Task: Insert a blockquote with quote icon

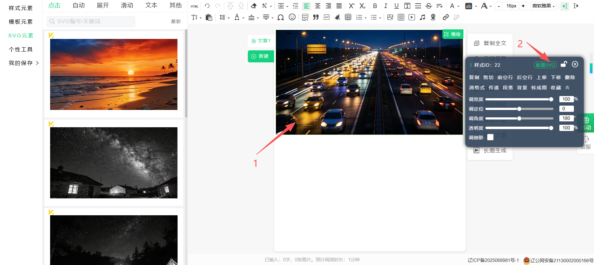Action: coord(316,17)
